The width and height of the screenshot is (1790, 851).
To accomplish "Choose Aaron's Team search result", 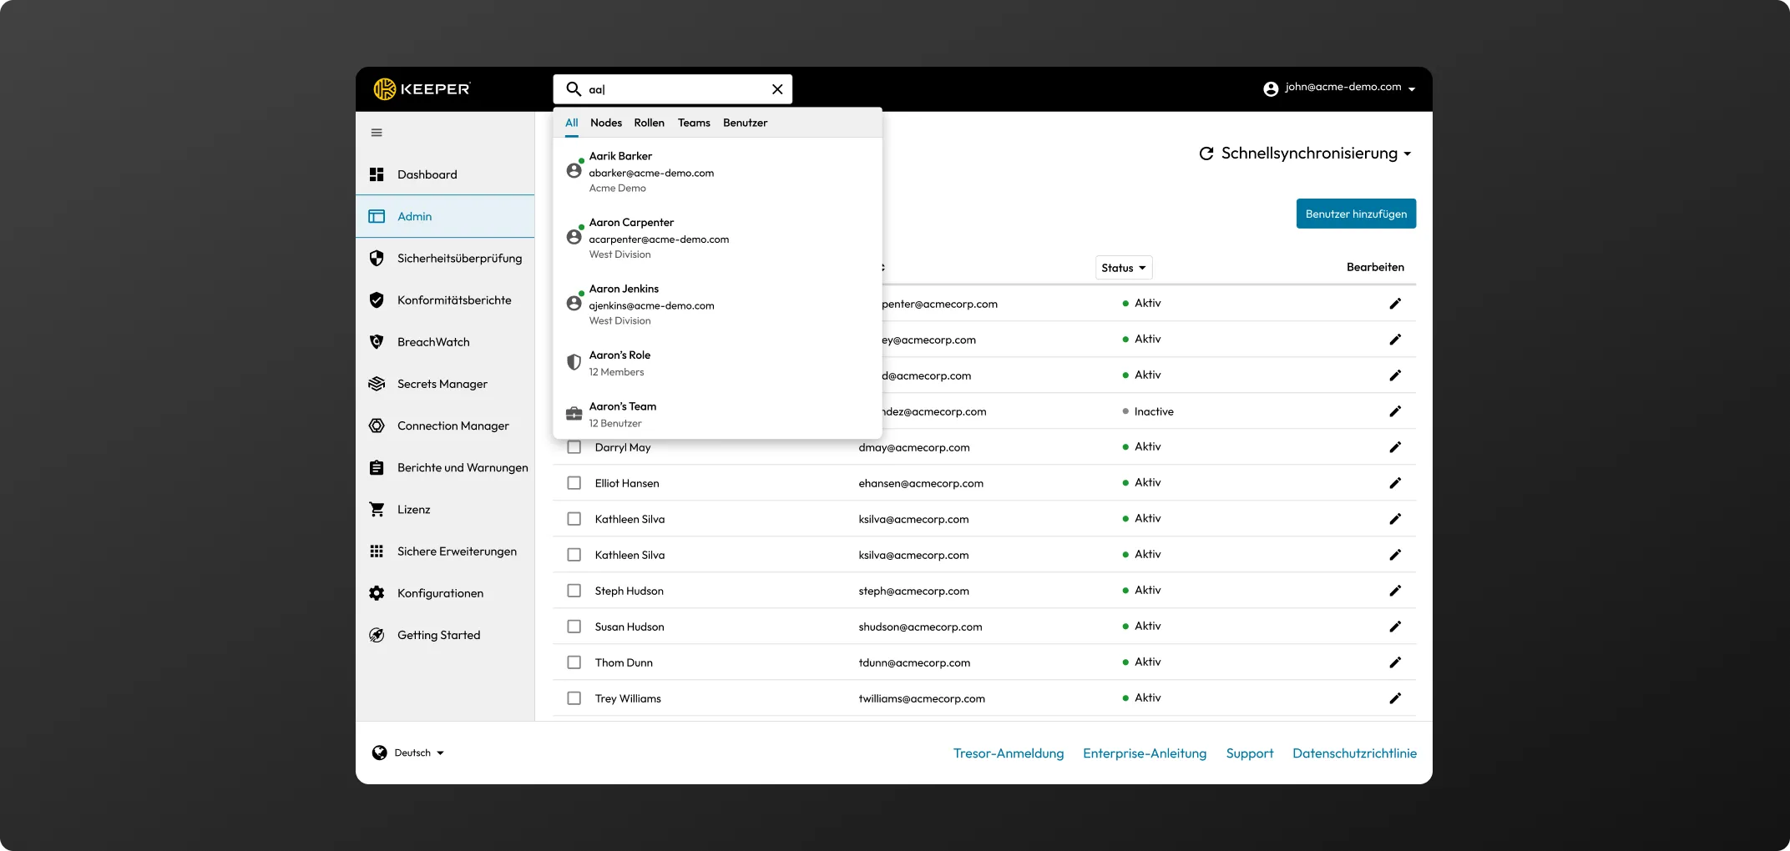I will [x=717, y=415].
